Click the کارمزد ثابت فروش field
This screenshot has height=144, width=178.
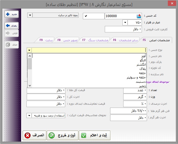pos(123,29)
